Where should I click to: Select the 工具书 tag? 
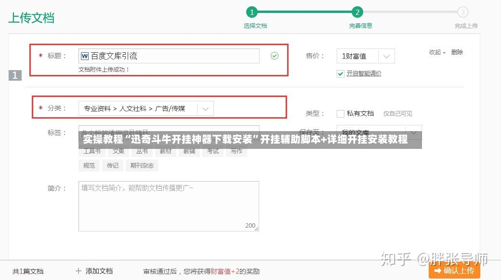coord(92,151)
